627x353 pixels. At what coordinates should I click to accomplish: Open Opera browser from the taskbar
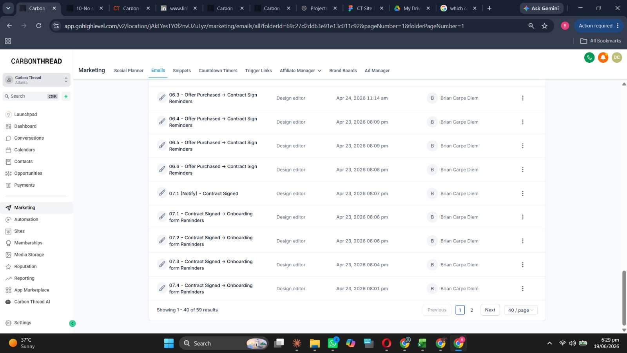click(x=386, y=343)
